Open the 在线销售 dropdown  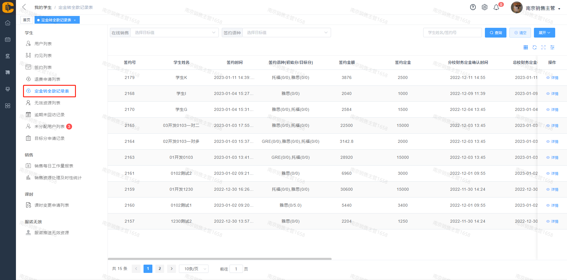click(174, 33)
